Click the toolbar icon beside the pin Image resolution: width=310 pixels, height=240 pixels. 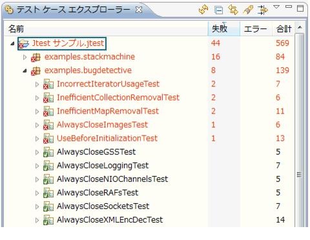point(263,10)
